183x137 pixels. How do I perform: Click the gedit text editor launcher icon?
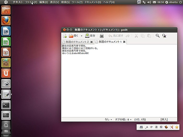click(6, 94)
